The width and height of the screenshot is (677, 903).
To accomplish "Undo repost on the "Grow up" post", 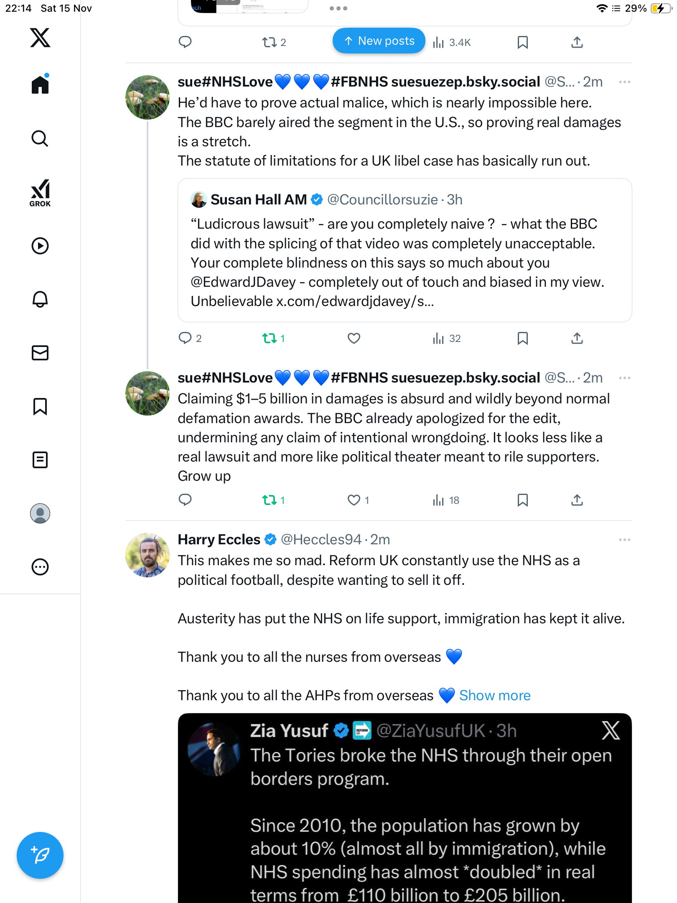I will [x=270, y=500].
